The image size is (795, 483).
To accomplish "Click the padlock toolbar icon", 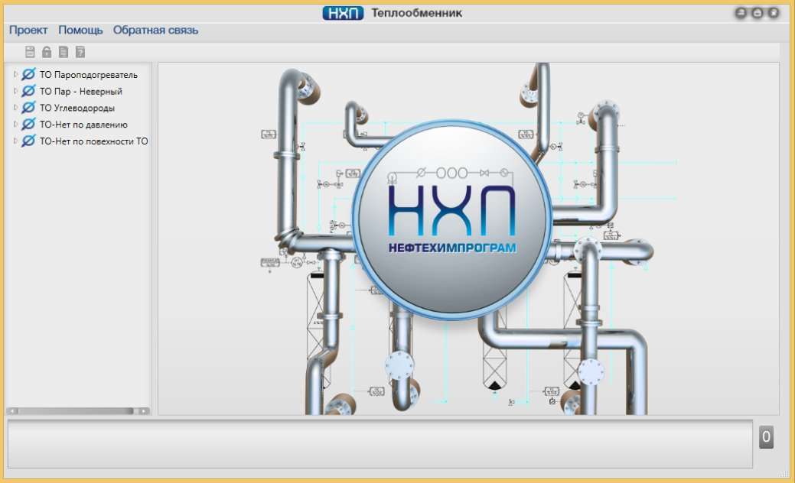I will click(x=47, y=52).
